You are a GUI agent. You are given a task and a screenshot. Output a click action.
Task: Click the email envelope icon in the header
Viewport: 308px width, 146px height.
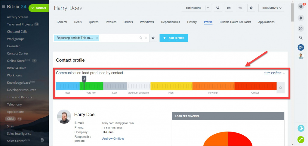point(229,8)
